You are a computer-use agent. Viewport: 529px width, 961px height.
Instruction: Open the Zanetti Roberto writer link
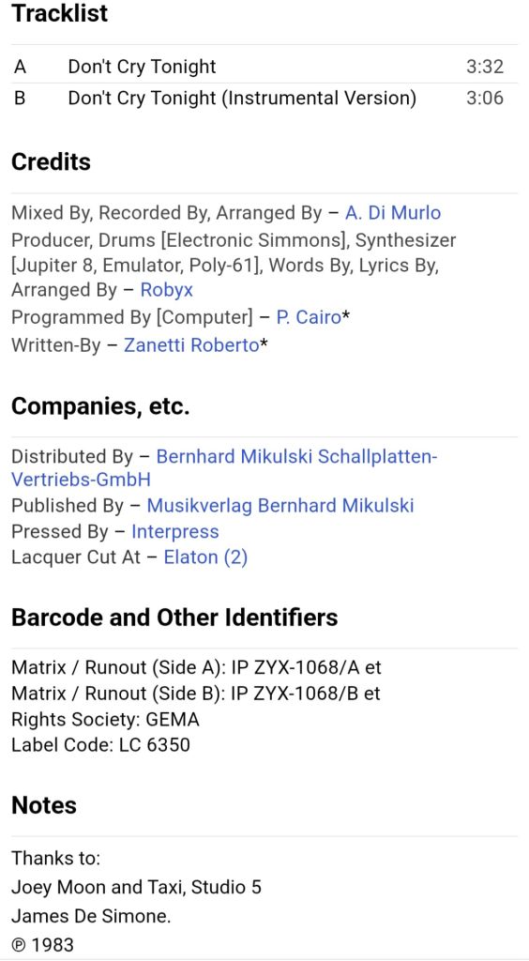(x=191, y=345)
